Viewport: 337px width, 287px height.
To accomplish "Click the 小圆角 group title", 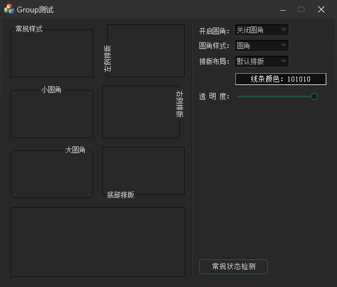I will [x=51, y=89].
